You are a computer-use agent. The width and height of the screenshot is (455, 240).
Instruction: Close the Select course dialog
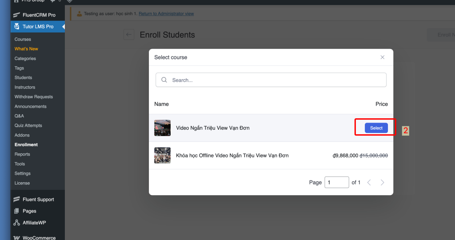(383, 57)
